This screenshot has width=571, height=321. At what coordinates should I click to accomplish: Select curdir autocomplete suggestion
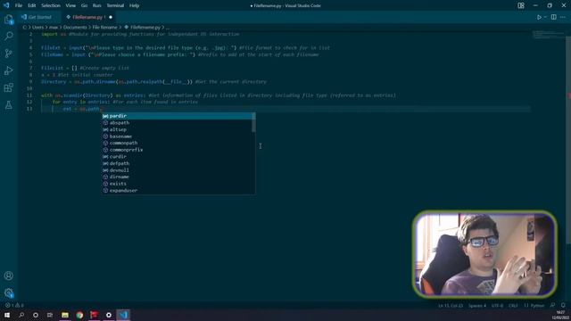pos(178,157)
